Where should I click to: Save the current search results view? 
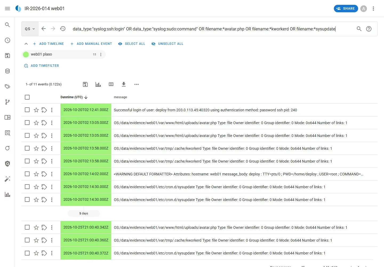click(x=85, y=84)
